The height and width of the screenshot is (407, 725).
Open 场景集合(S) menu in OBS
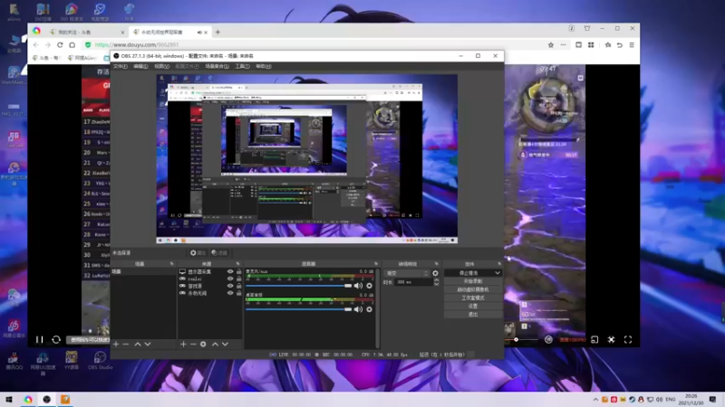217,66
